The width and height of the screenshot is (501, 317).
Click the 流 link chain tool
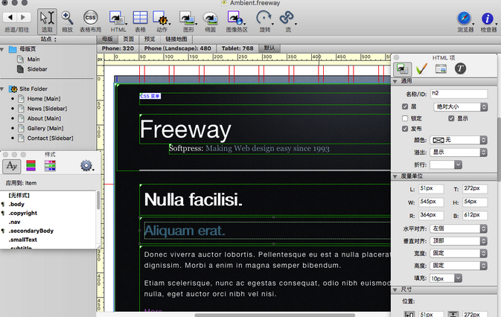pyautogui.click(x=287, y=21)
